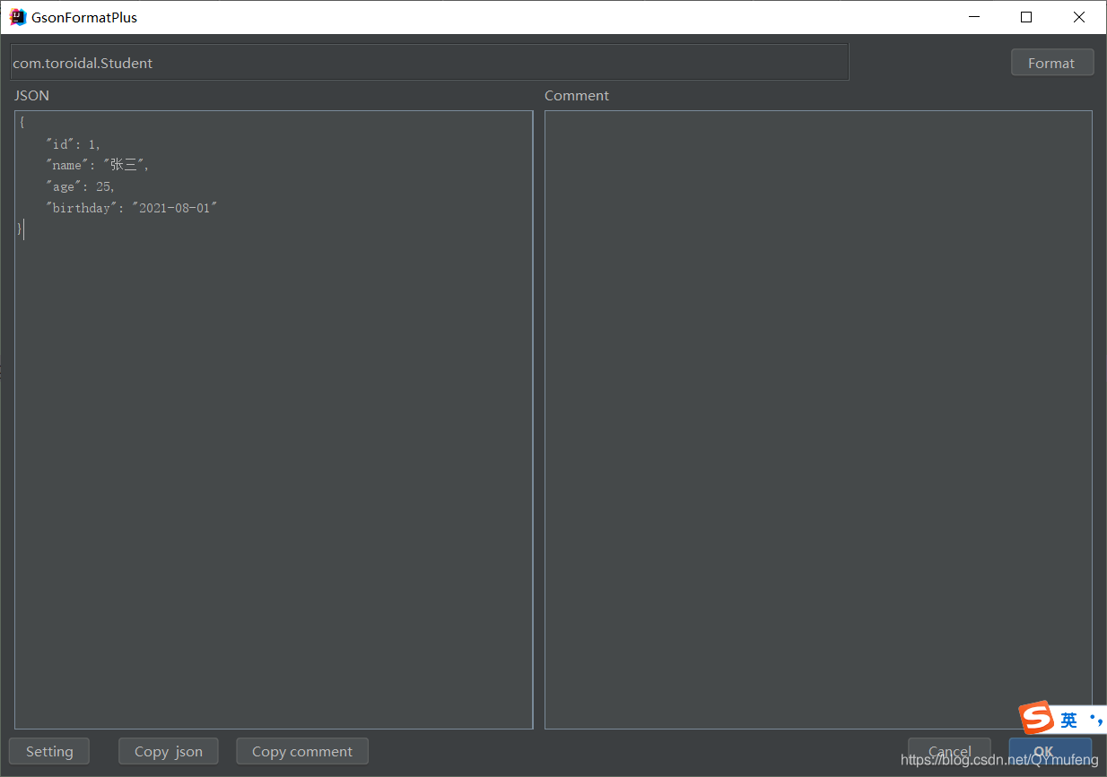Minimize the GsonFormatPlus window
Image resolution: width=1107 pixels, height=777 pixels.
973,17
